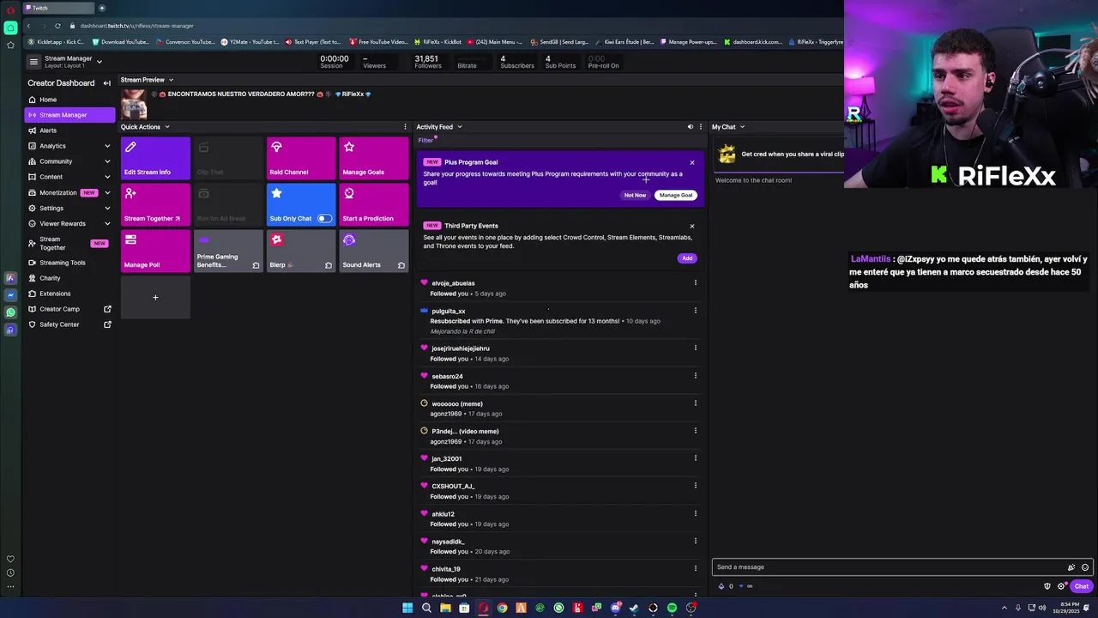This screenshot has width=1098, height=618.
Task: Open options for elvoje_abuelas follow event
Action: [696, 282]
